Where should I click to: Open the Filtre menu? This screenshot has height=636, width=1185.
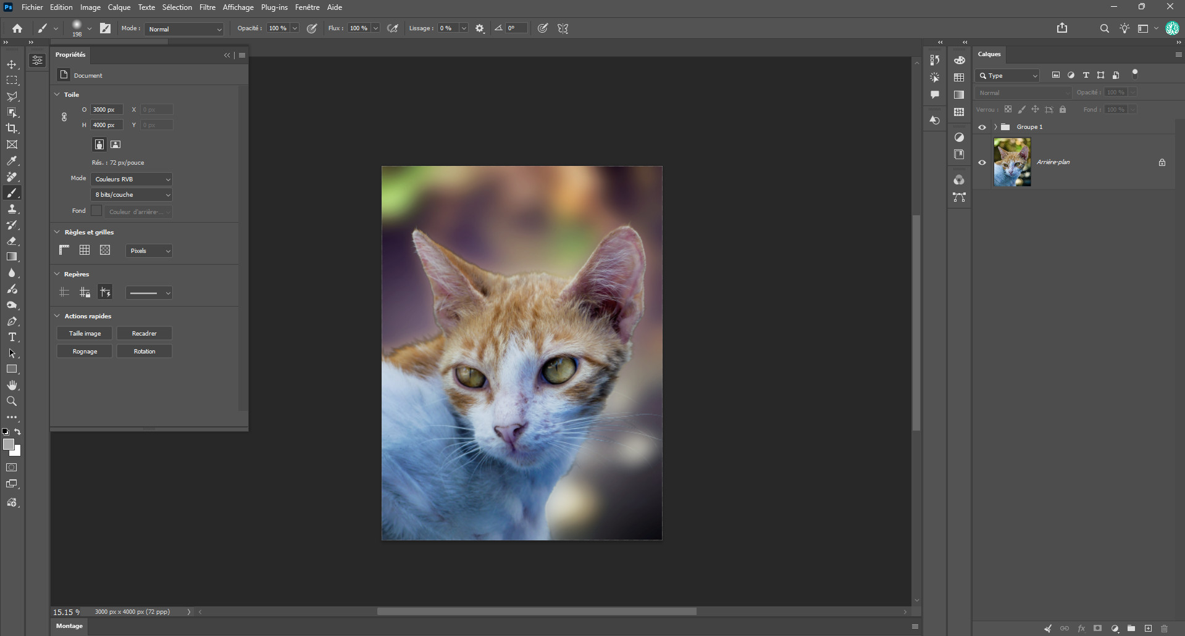click(x=207, y=7)
